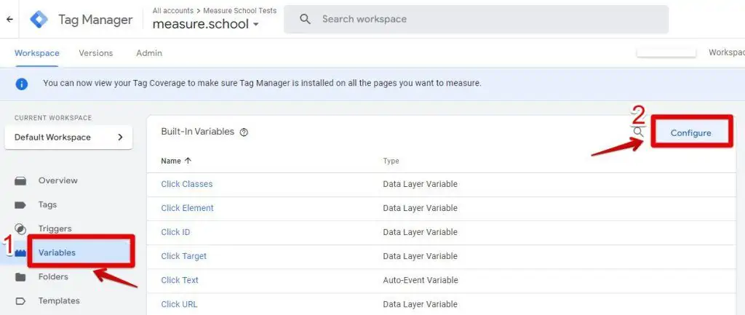
Task: Open the Click URL variable
Action: [179, 304]
